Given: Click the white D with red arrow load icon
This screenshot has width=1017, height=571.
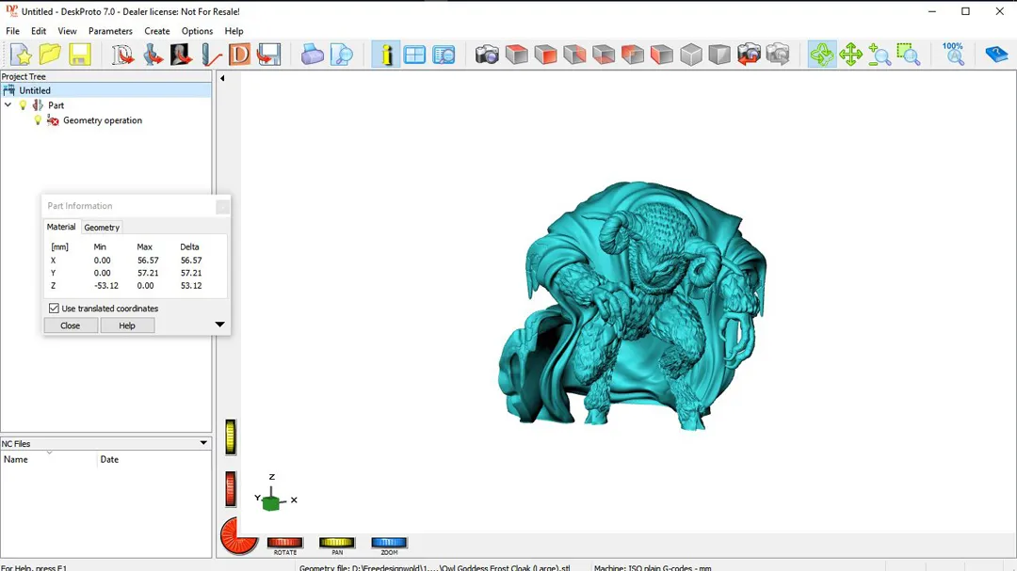Looking at the screenshot, I should [122, 55].
